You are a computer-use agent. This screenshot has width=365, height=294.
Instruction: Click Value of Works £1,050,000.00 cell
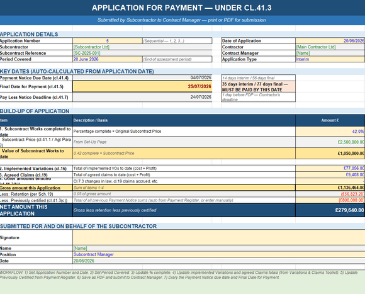click(330, 153)
